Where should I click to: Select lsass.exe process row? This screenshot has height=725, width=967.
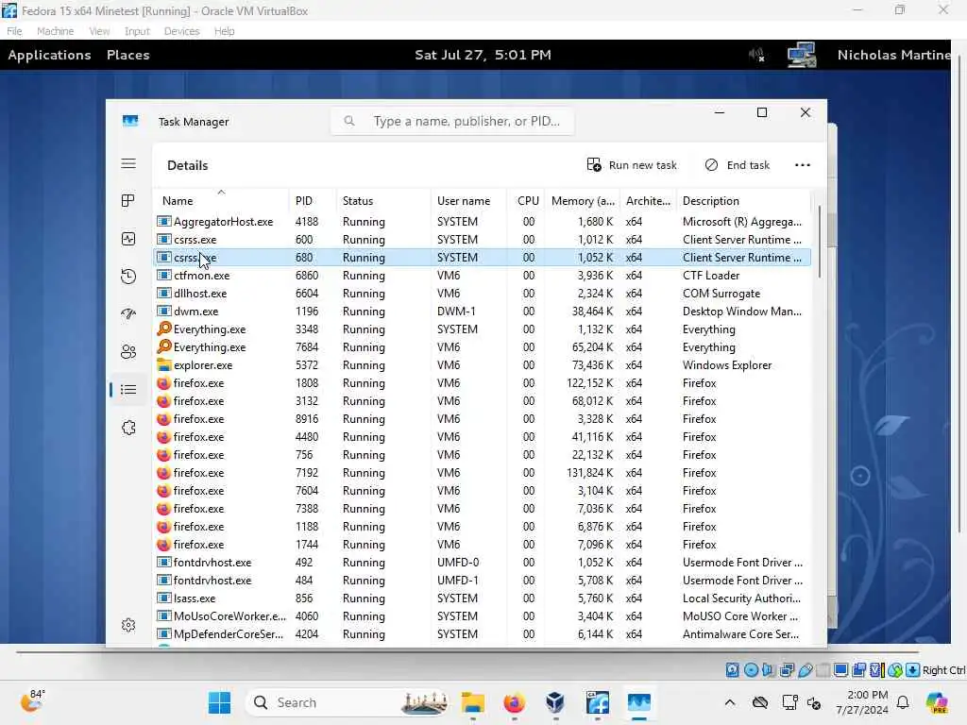tap(482, 598)
